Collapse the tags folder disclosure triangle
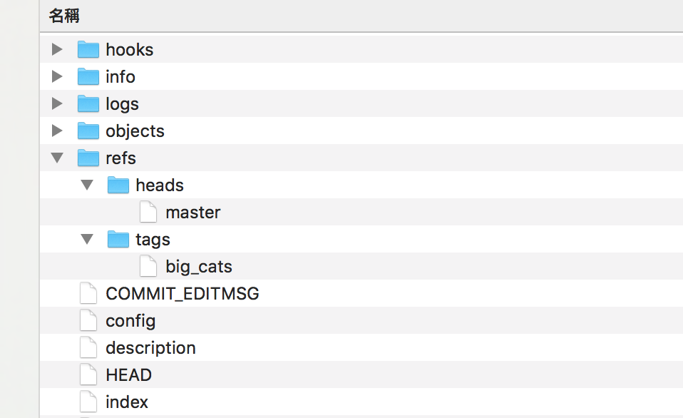This screenshot has height=418, width=683. [86, 239]
